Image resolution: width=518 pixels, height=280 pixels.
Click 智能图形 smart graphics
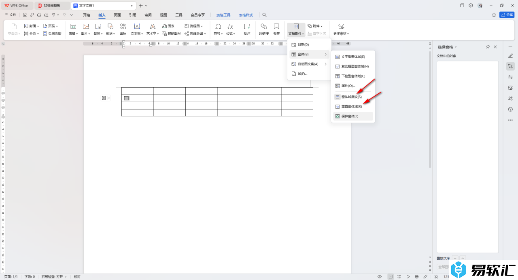[172, 34]
